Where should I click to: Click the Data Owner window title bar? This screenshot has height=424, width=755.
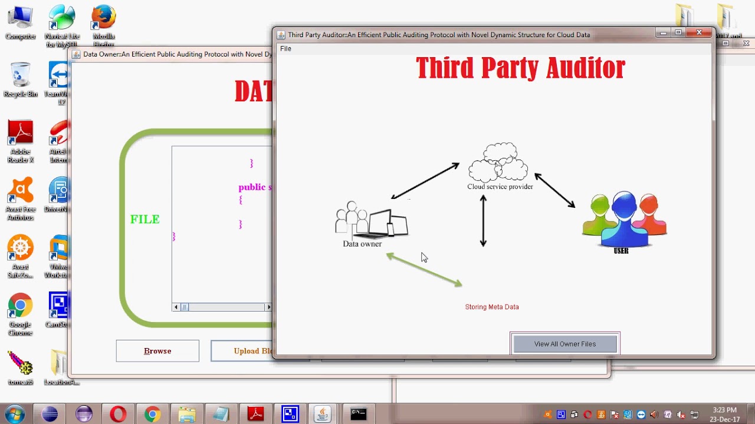[x=171, y=54]
